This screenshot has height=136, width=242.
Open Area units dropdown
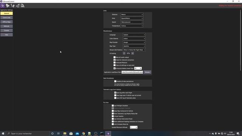(x=132, y=18)
